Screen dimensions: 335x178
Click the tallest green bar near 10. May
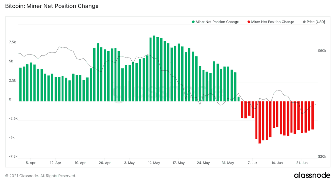pyautogui.click(x=154, y=68)
